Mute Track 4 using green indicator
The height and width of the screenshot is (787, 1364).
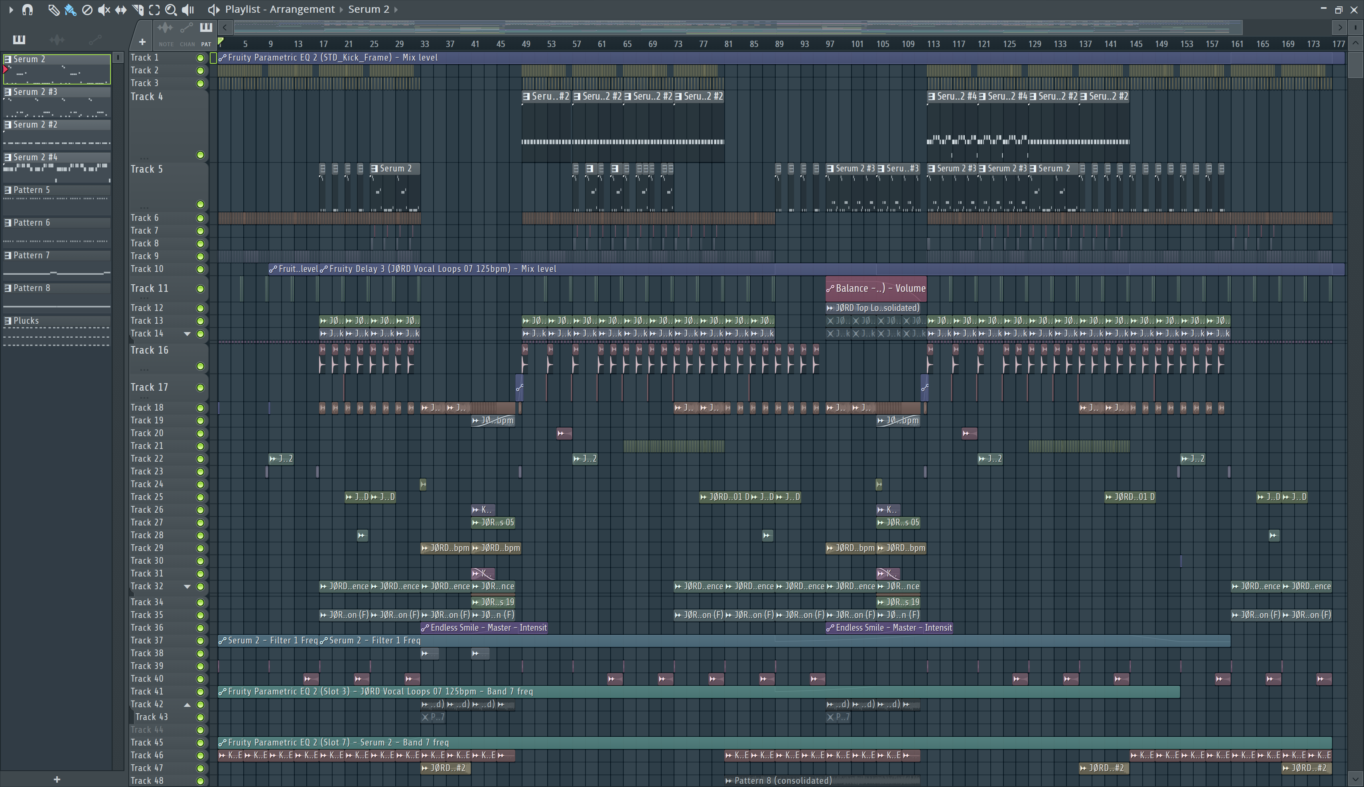pyautogui.click(x=200, y=155)
